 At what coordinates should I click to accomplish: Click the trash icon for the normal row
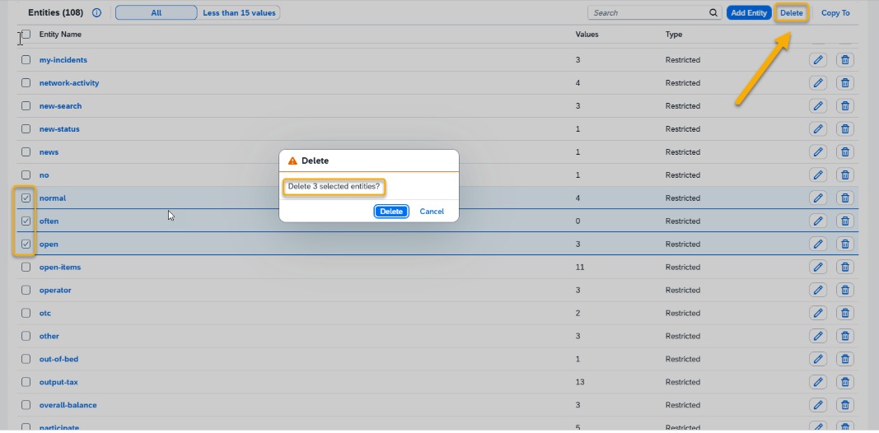point(845,198)
